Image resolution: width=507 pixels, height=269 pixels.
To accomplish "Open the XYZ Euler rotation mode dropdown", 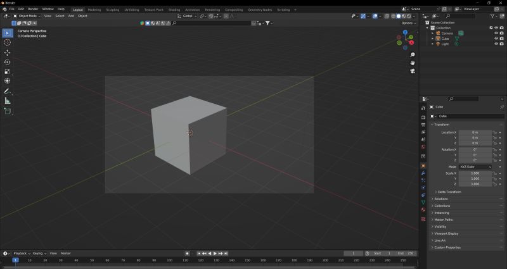I will (x=475, y=167).
